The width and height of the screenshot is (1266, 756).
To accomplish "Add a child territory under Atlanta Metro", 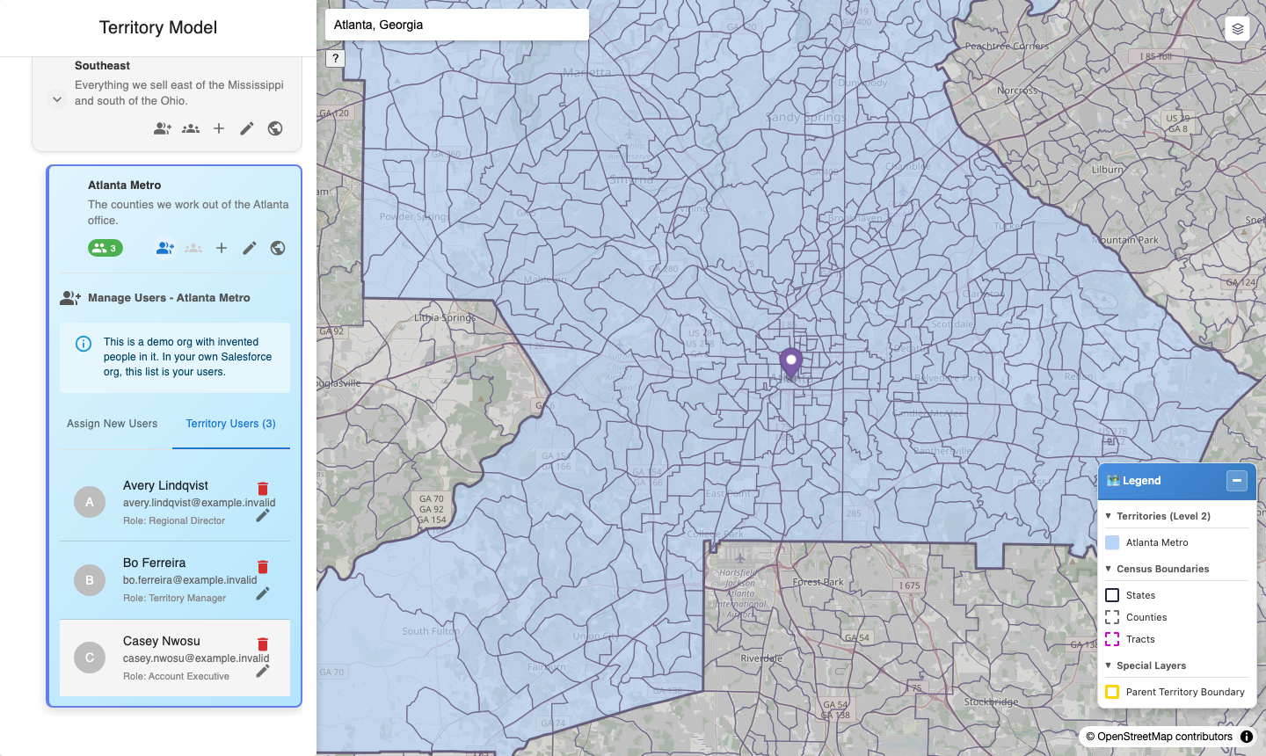I will (x=222, y=248).
